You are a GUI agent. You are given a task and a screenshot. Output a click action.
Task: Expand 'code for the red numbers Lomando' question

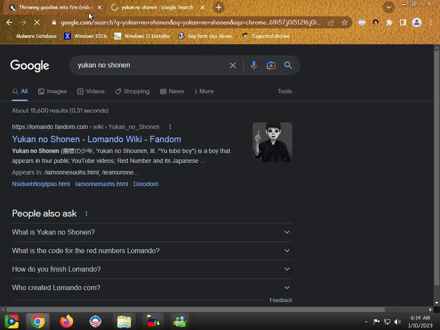pyautogui.click(x=152, y=251)
